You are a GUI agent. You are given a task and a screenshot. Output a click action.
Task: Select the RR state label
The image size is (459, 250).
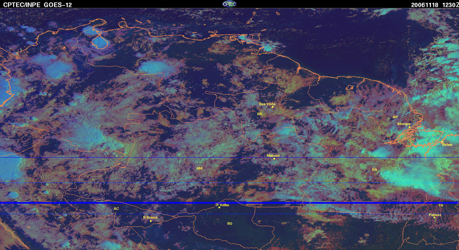click(259, 114)
